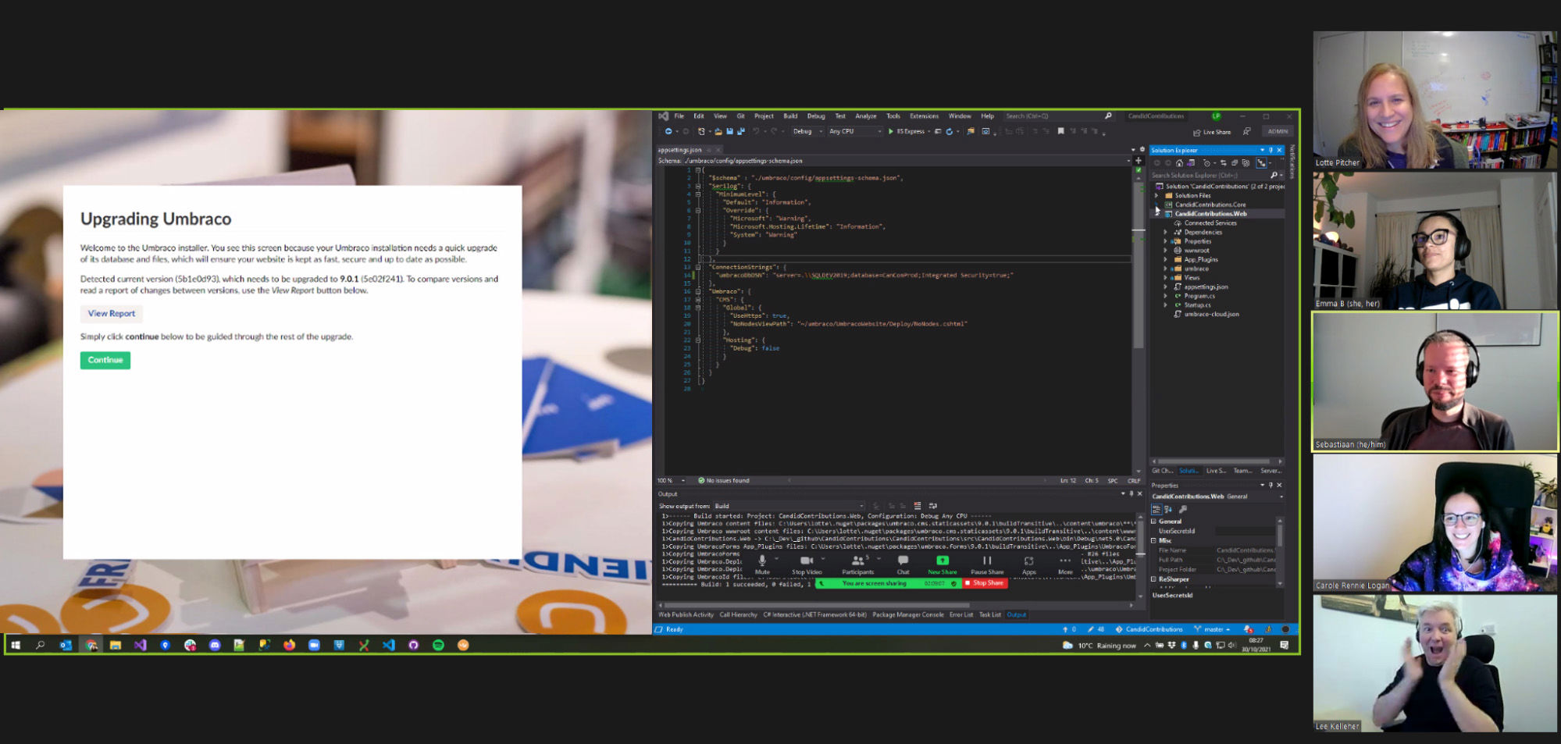
Task: Click the Sync with Active Document icon
Action: (1224, 163)
